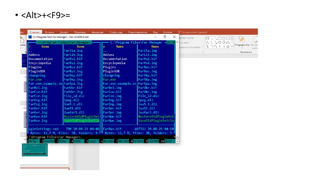Click the Far Manager title bar icon
The width and height of the screenshot is (329, 184).
(x=30, y=37)
